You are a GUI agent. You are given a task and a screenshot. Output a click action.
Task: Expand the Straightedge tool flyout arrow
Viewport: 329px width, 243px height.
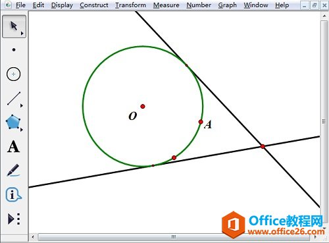(x=22, y=105)
